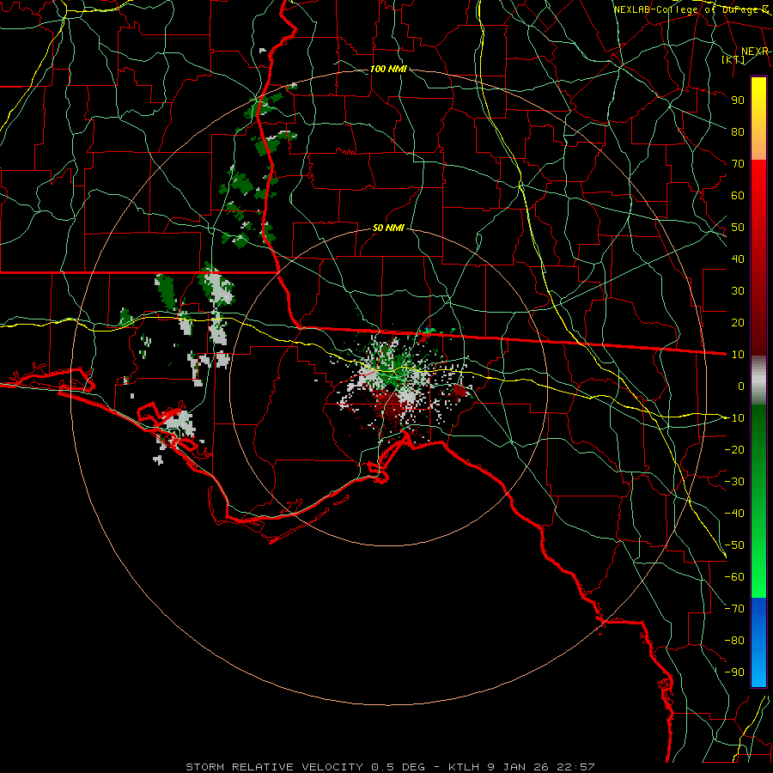
Task: Click the -90 value on velocity scale
Action: 734,673
